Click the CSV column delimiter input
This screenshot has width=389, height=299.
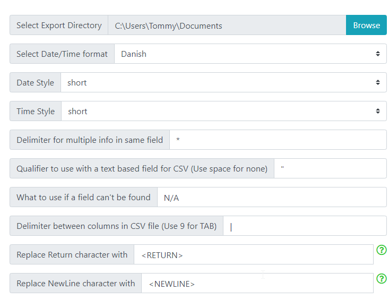[x=305, y=226]
